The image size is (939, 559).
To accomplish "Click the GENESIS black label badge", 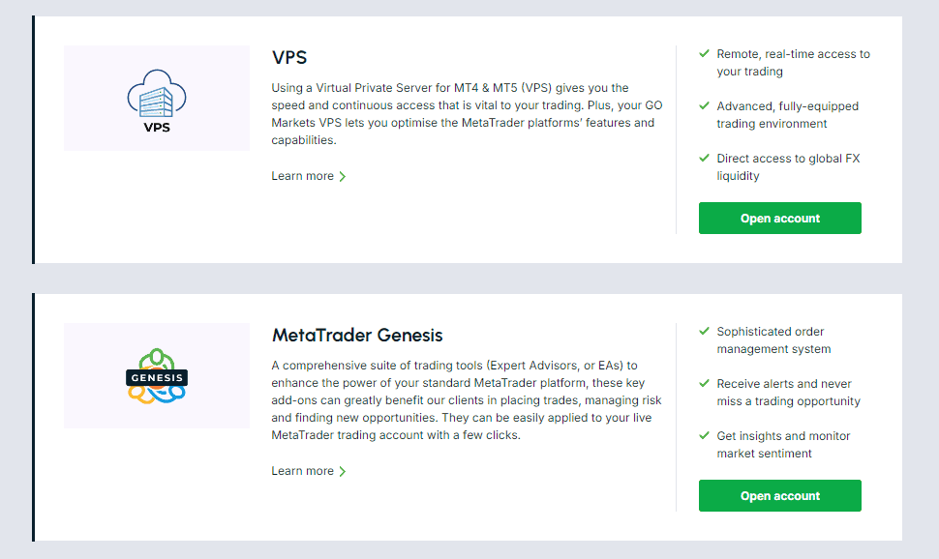I will 156,377.
